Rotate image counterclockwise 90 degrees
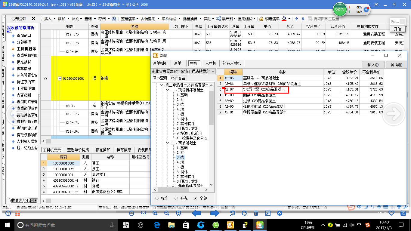This screenshot has height=231, width=411. [232, 213]
